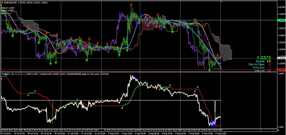Click the chart shift marker on top edge
This screenshot has height=135, width=286.
221,1
